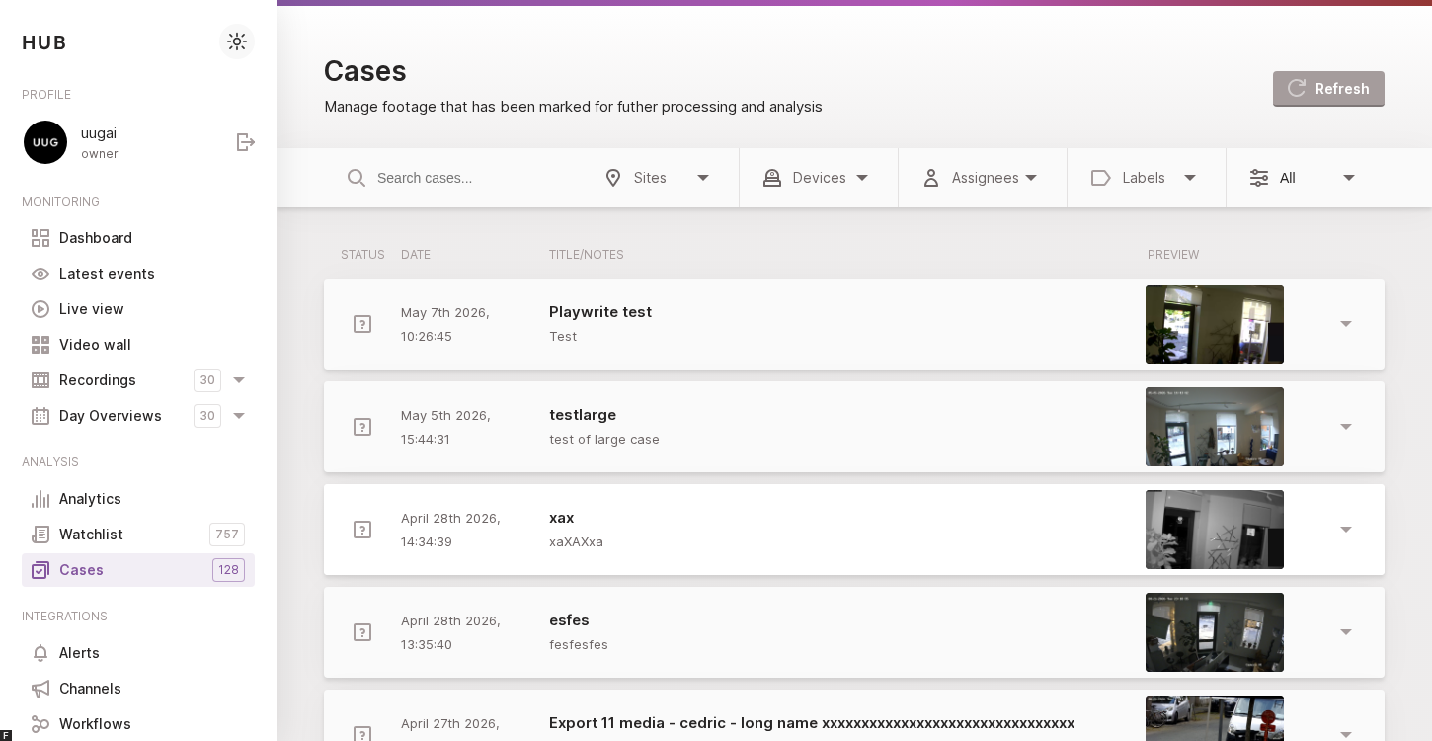Click date May 7th 2026, 10:26:45
Screen dimensions: 1432x741
445,324
